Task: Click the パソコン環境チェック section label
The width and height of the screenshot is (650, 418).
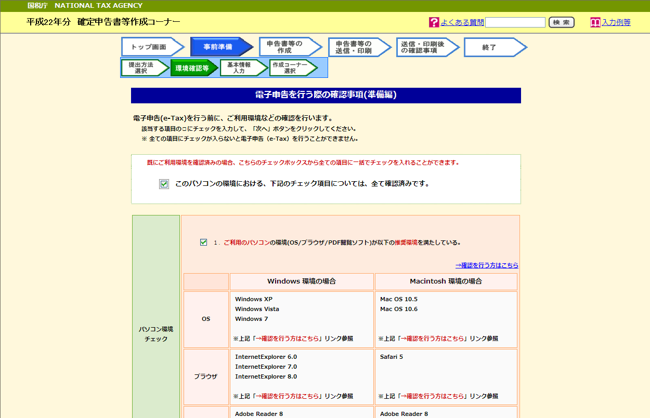Action: [156, 334]
